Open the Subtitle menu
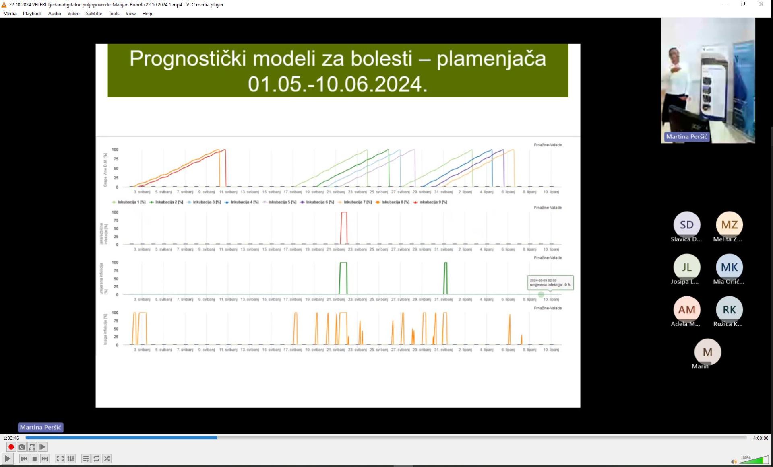 point(94,14)
